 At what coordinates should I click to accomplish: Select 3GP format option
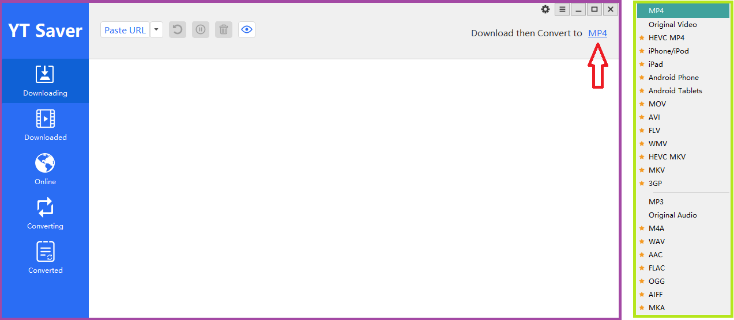tap(683, 184)
